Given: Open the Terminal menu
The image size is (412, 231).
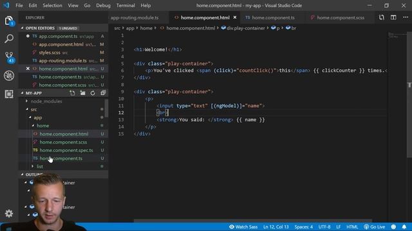Looking at the screenshot, I should coord(126,6).
